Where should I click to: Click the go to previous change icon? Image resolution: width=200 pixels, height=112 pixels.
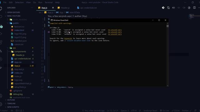[173, 8]
